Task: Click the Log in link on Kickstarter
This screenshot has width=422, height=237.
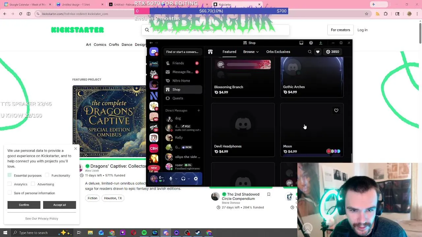Action: pos(362,30)
